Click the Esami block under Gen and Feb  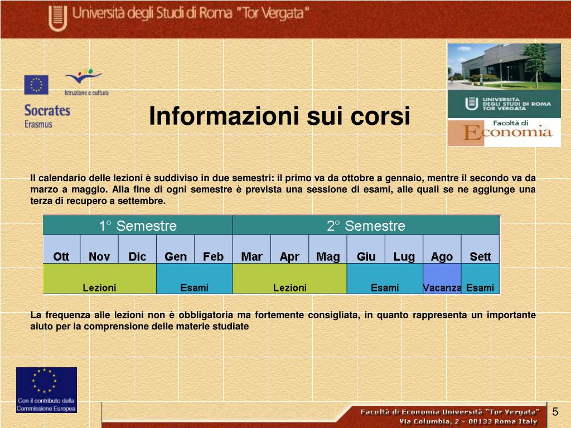pyautogui.click(x=195, y=279)
